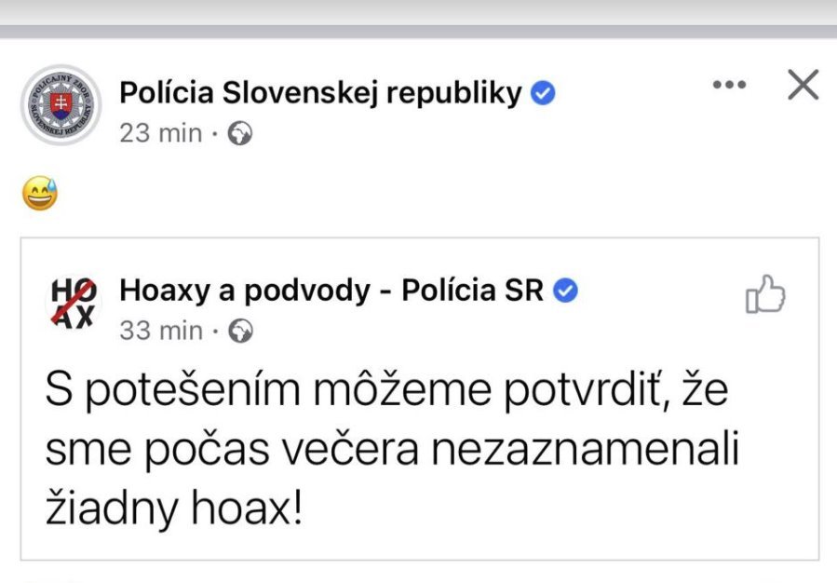The width and height of the screenshot is (837, 583).
Task: Open Polícia Slovenskej republiky profile picture
Action: 60,105
